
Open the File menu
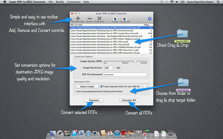(50, 2)
